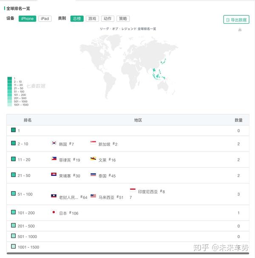Click the 老挝人民 flag icon

54,196
